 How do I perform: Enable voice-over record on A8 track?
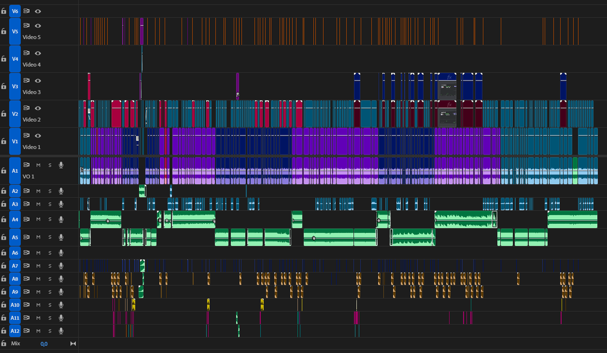point(61,278)
